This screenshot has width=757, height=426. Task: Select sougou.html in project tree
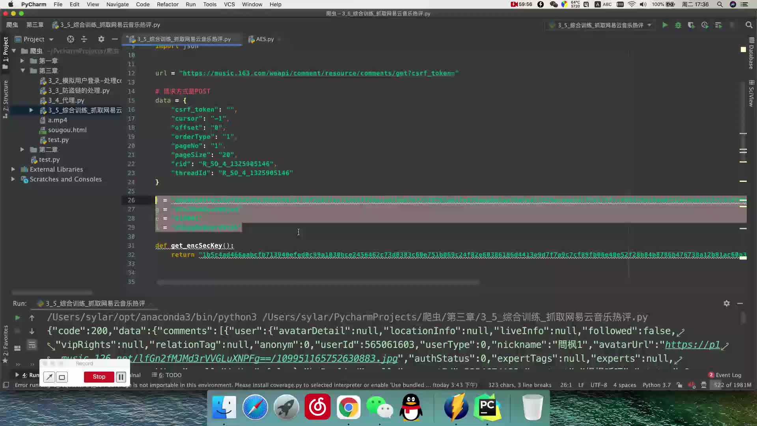click(67, 130)
